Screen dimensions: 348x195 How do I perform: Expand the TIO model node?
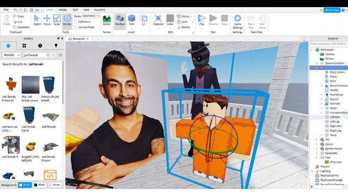pos(316,140)
